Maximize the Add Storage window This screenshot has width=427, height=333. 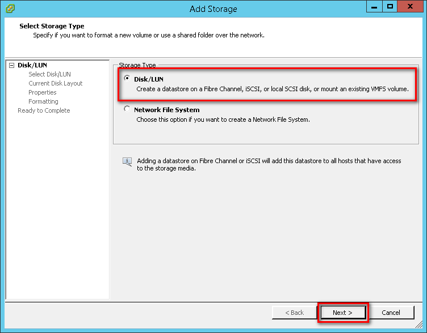pos(390,6)
